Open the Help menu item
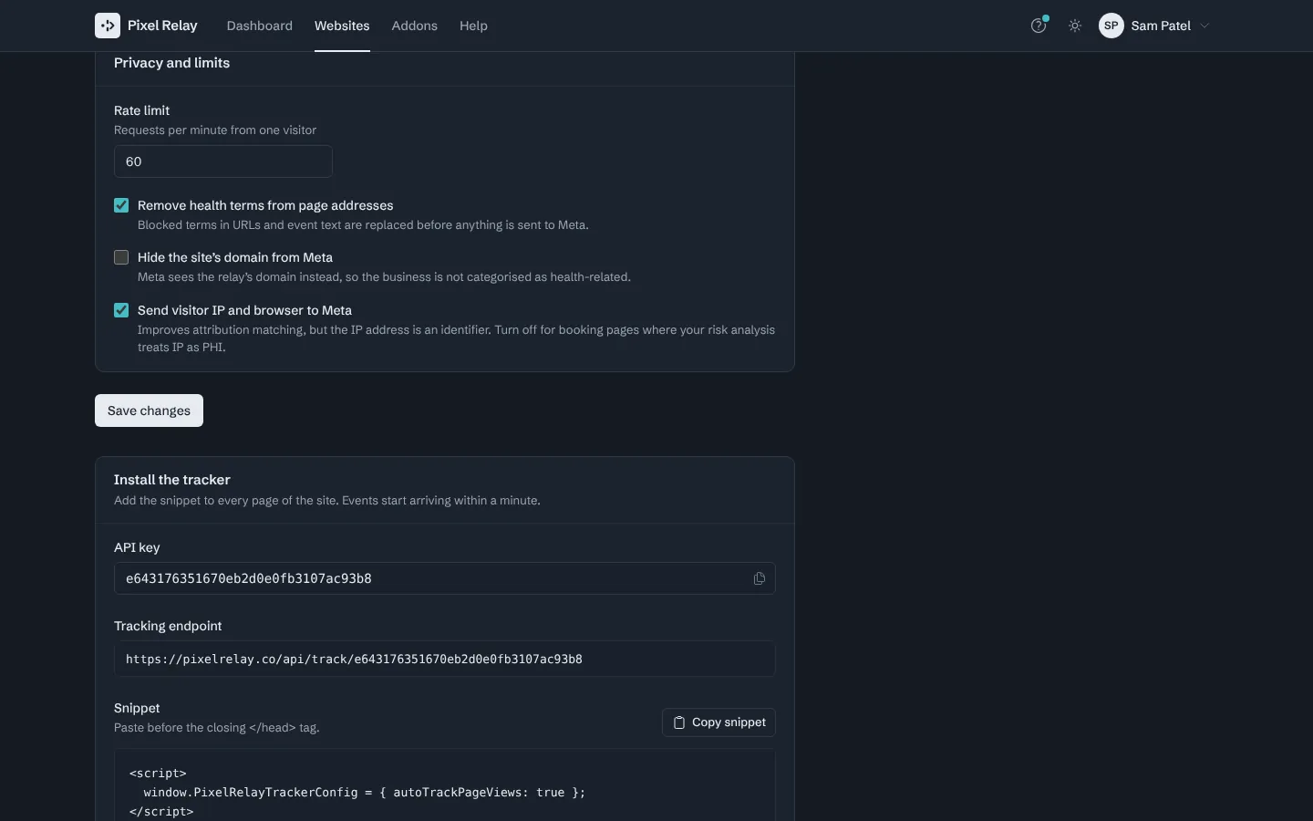Screen dimensions: 1313x821 [473, 26]
